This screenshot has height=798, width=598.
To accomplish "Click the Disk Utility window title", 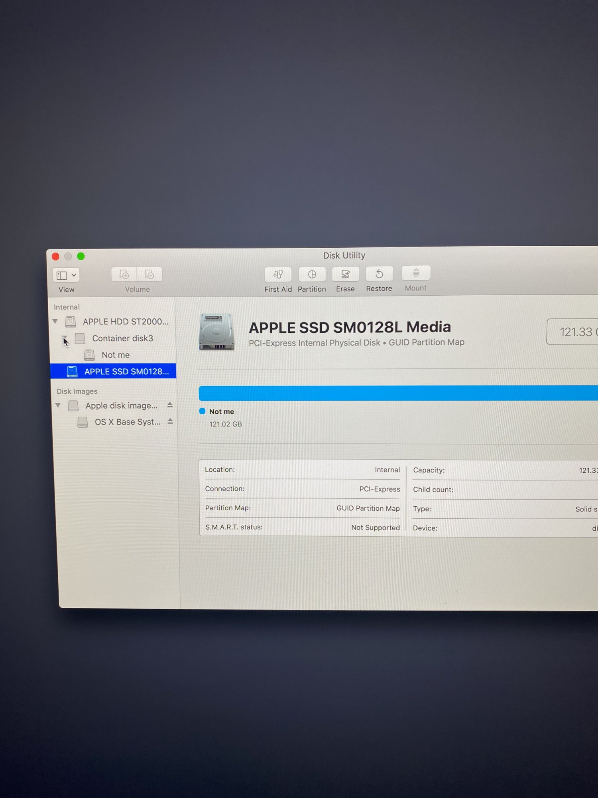I will (344, 255).
